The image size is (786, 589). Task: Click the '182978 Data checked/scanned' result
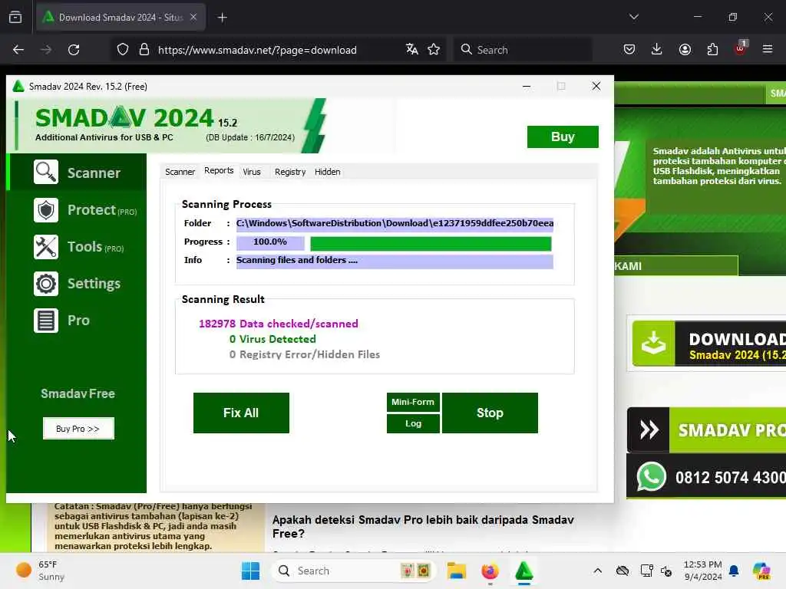278,324
